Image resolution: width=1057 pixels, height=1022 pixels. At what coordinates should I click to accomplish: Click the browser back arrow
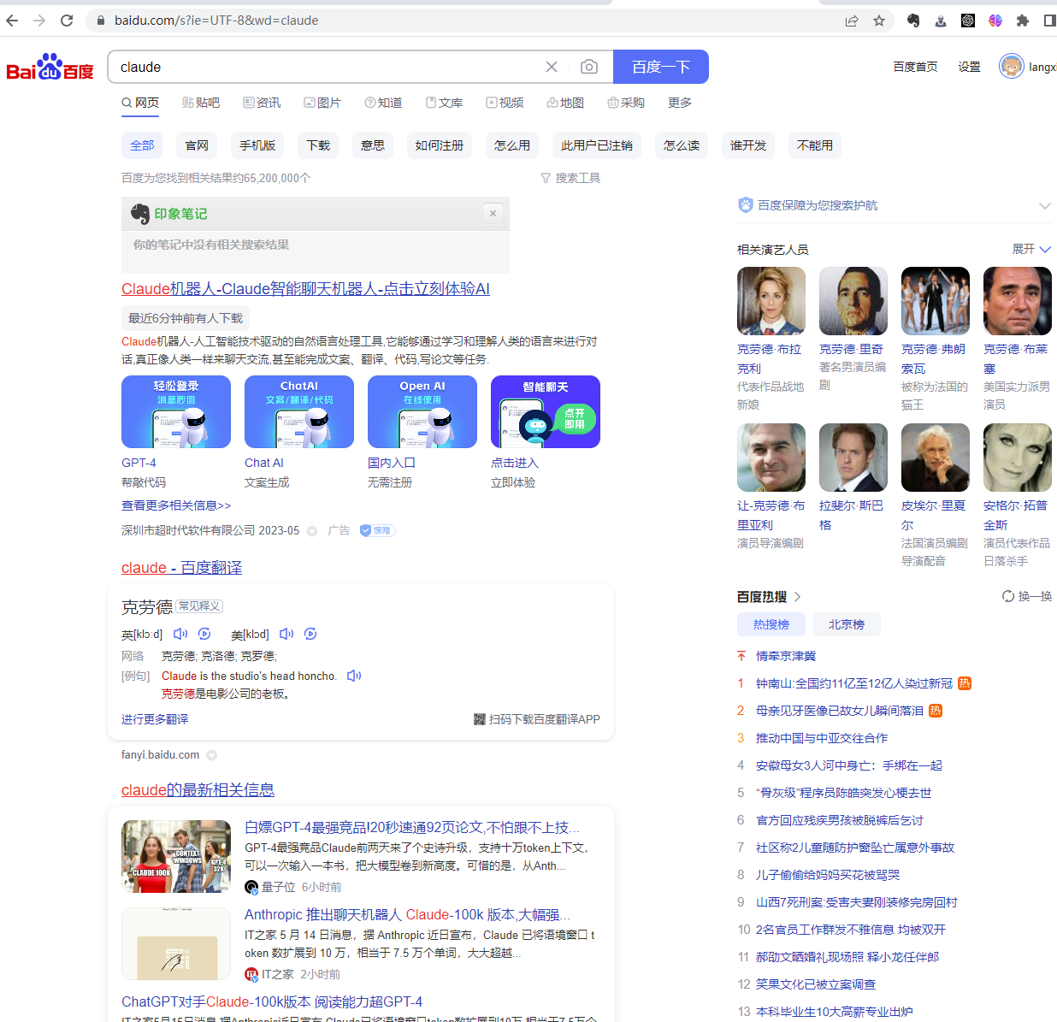click(12, 21)
